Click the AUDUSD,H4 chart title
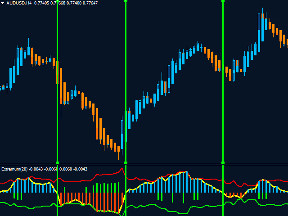The height and width of the screenshot is (216, 288). [x=19, y=3]
